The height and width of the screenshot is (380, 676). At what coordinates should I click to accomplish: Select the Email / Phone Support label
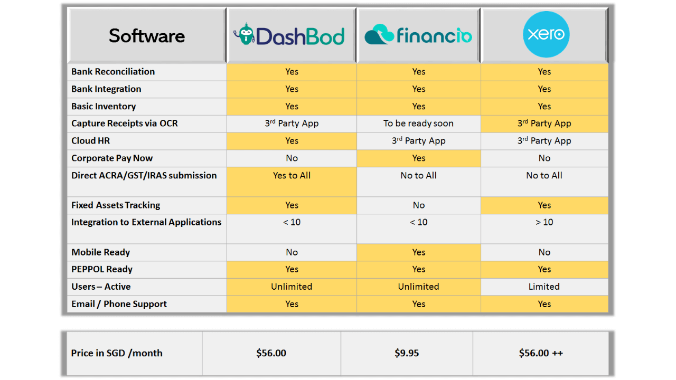click(119, 304)
